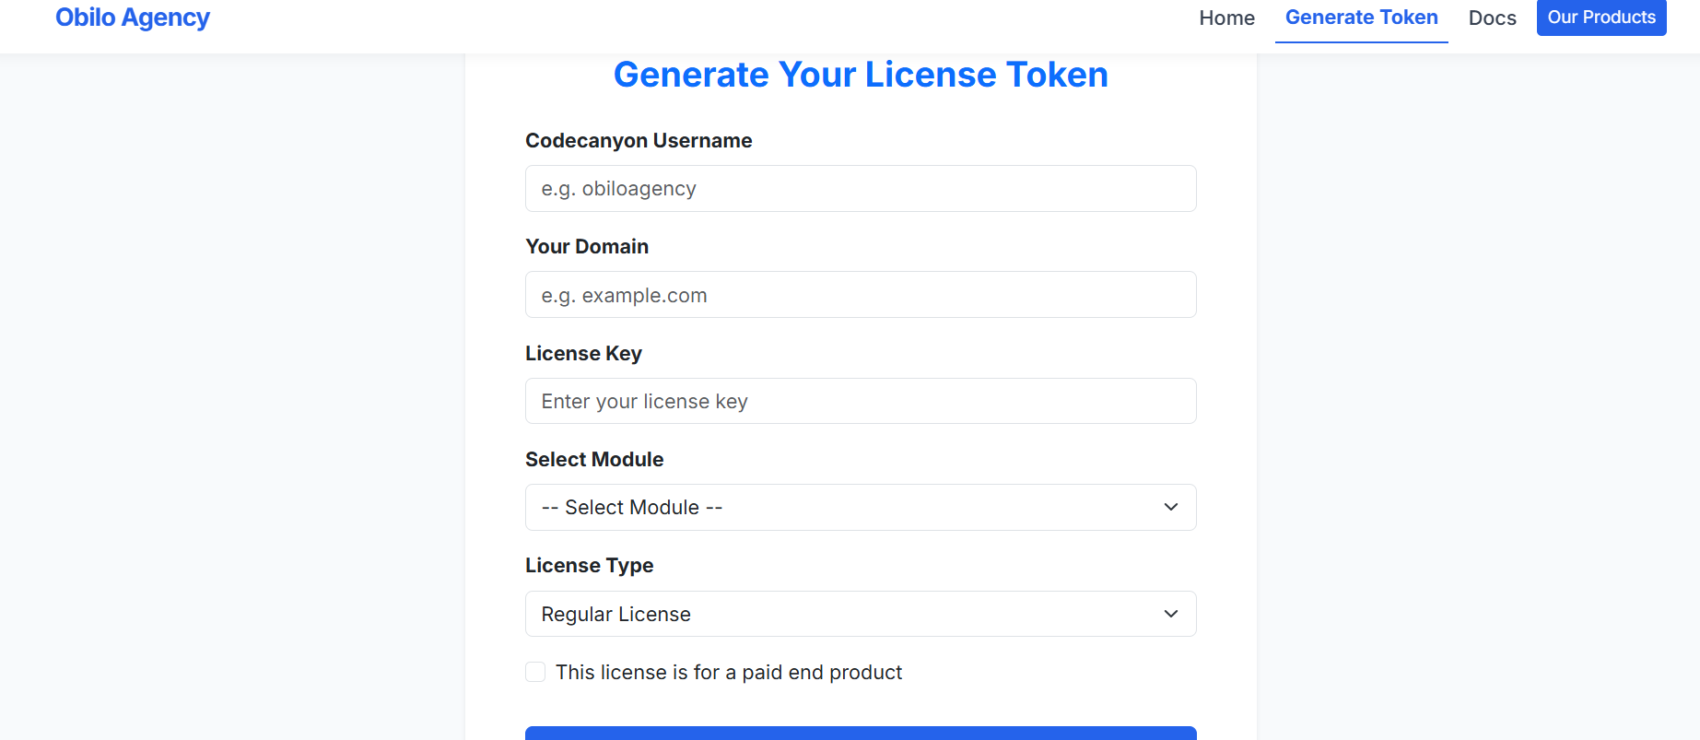The image size is (1700, 740).
Task: Click the 'e.g. obiloagency' placeholder field
Action: point(860,188)
